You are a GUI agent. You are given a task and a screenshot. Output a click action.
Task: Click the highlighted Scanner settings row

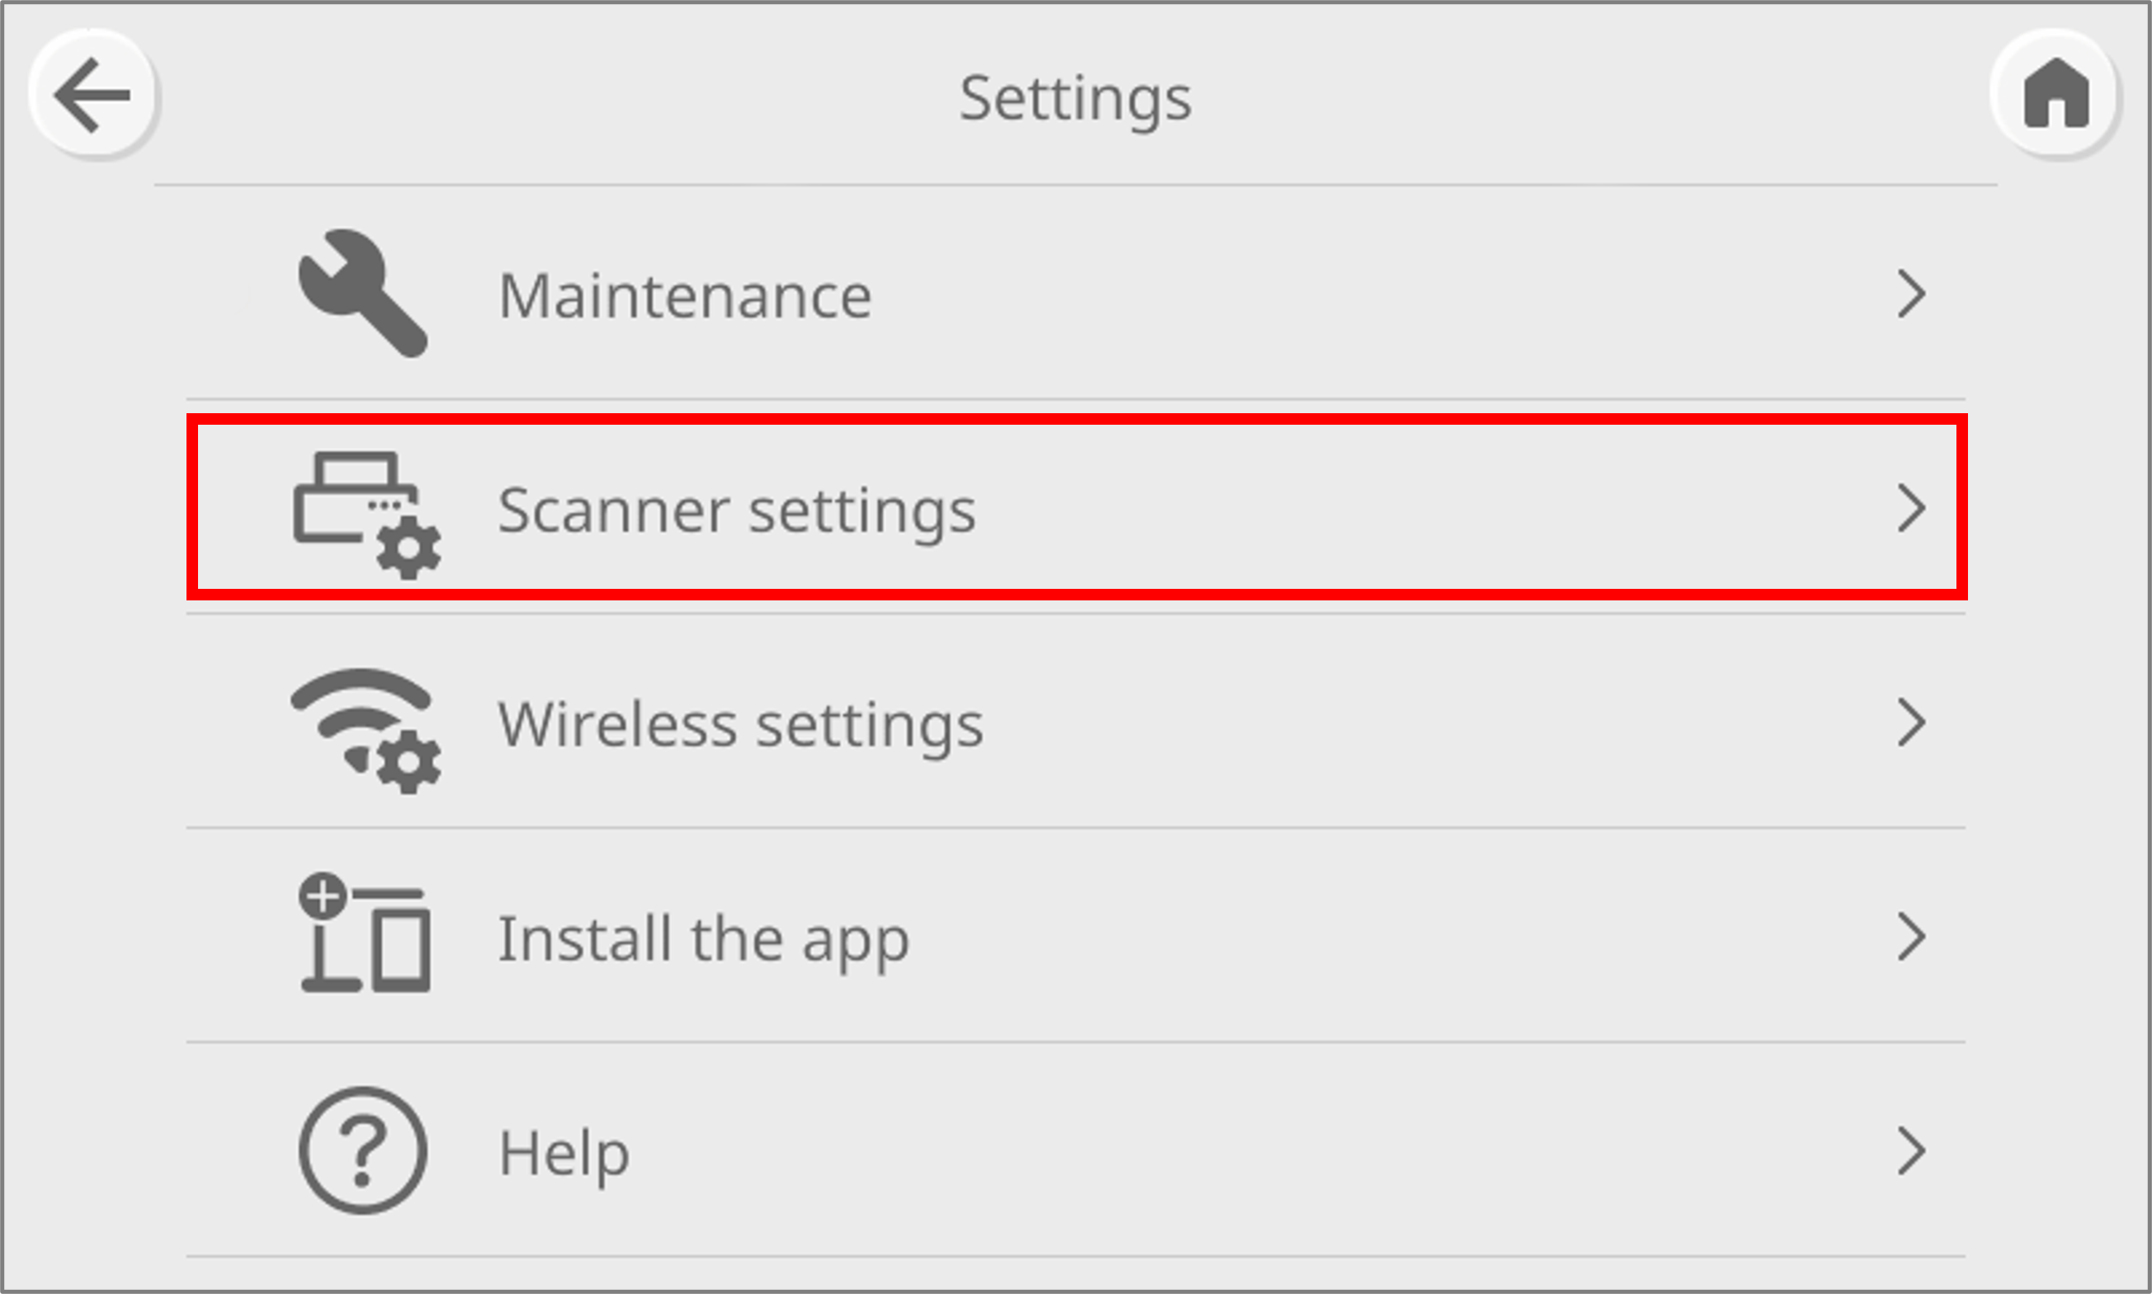[x=1395, y=508]
